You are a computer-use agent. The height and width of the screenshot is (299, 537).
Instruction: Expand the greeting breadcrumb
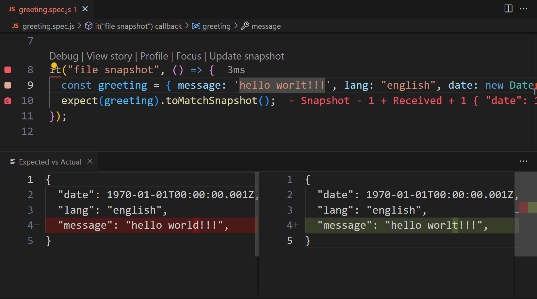click(217, 26)
